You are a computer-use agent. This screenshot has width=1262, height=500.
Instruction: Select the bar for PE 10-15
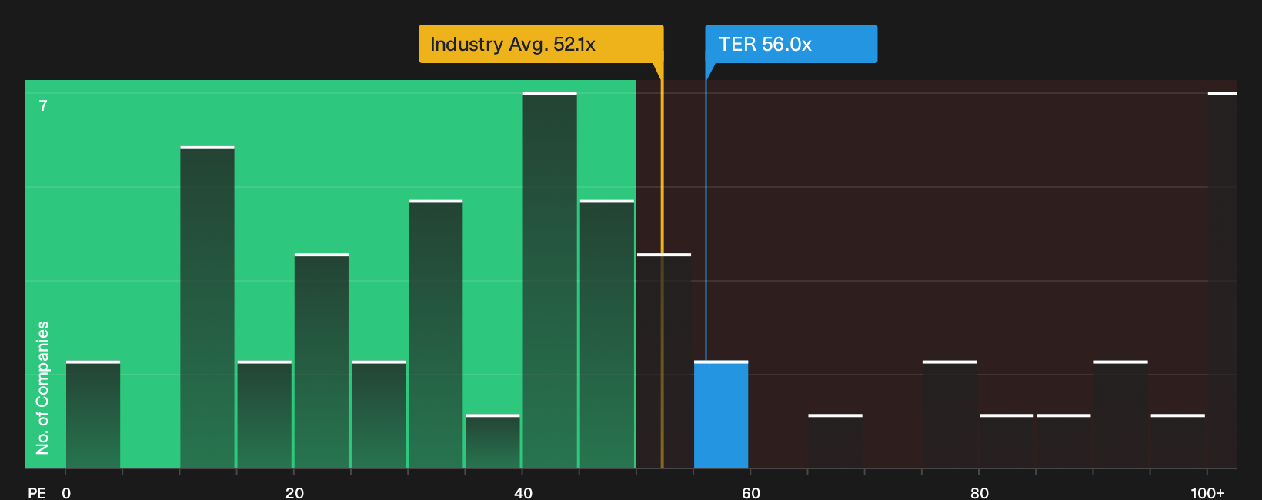[x=207, y=308]
